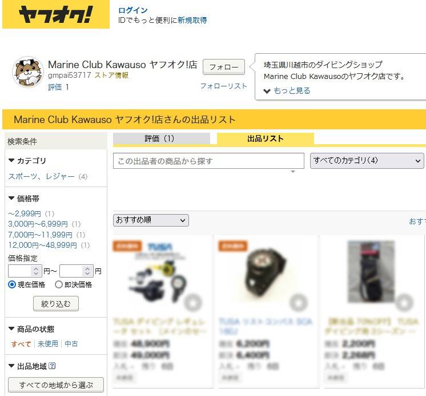
Task: Increase the minimum price stepper
Action: click(x=36, y=268)
